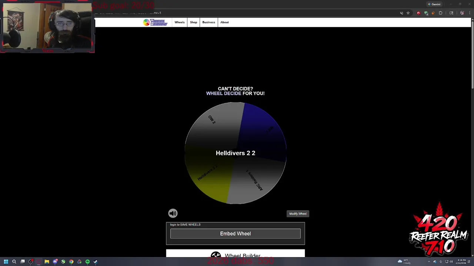Open the notification center icon
This screenshot has height=266, width=474.
(469, 262)
